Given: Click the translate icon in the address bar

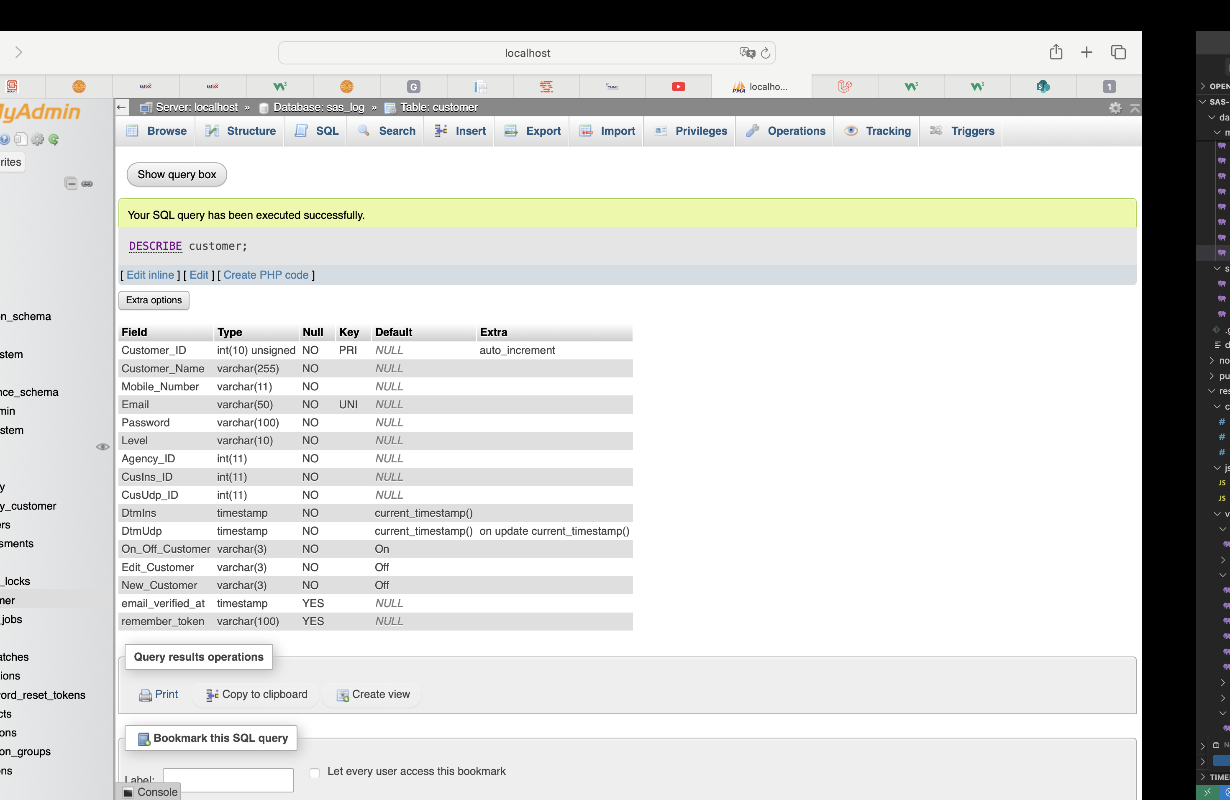Looking at the screenshot, I should click(747, 53).
